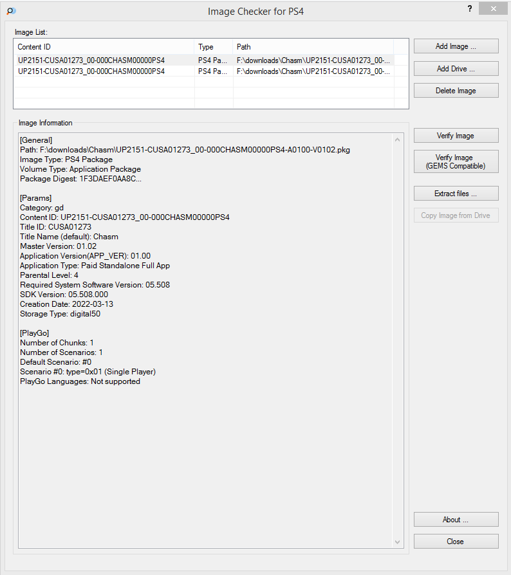The height and width of the screenshot is (575, 511).
Task: Click the Required System Software Version: 05.508 line
Action: point(95,285)
